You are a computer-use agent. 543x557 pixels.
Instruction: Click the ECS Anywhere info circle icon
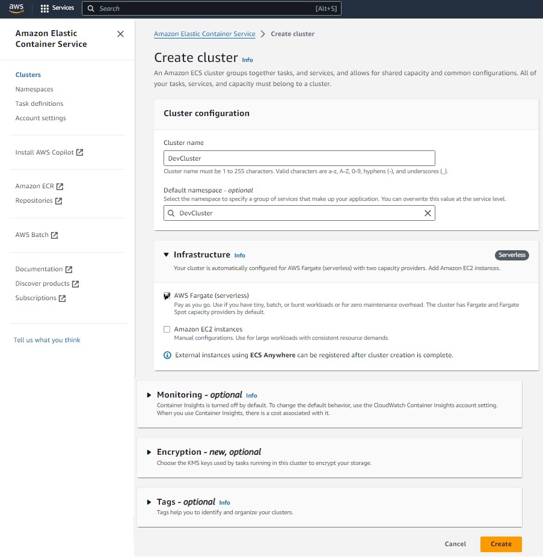pyautogui.click(x=168, y=355)
